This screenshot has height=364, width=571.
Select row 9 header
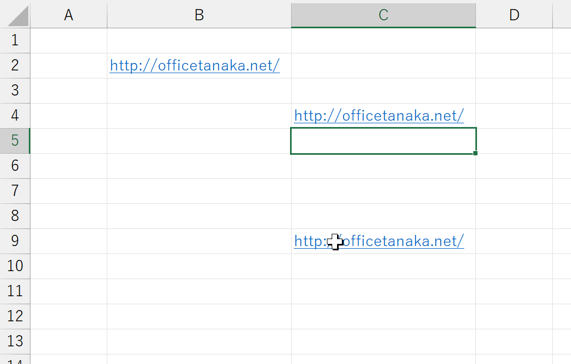(x=15, y=241)
